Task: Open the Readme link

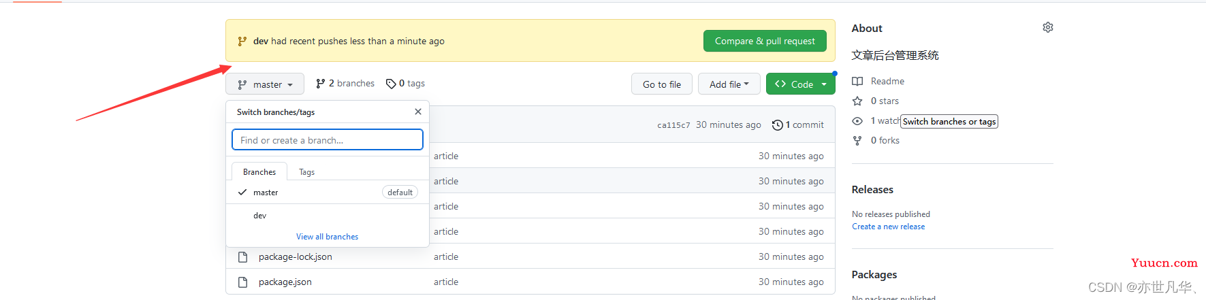Action: click(887, 81)
